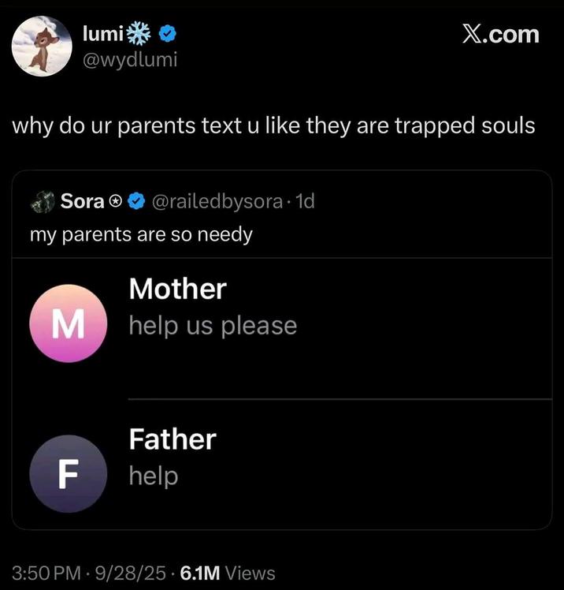The image size is (564, 590).
Task: Open the Mother conversation name
Action: (177, 289)
